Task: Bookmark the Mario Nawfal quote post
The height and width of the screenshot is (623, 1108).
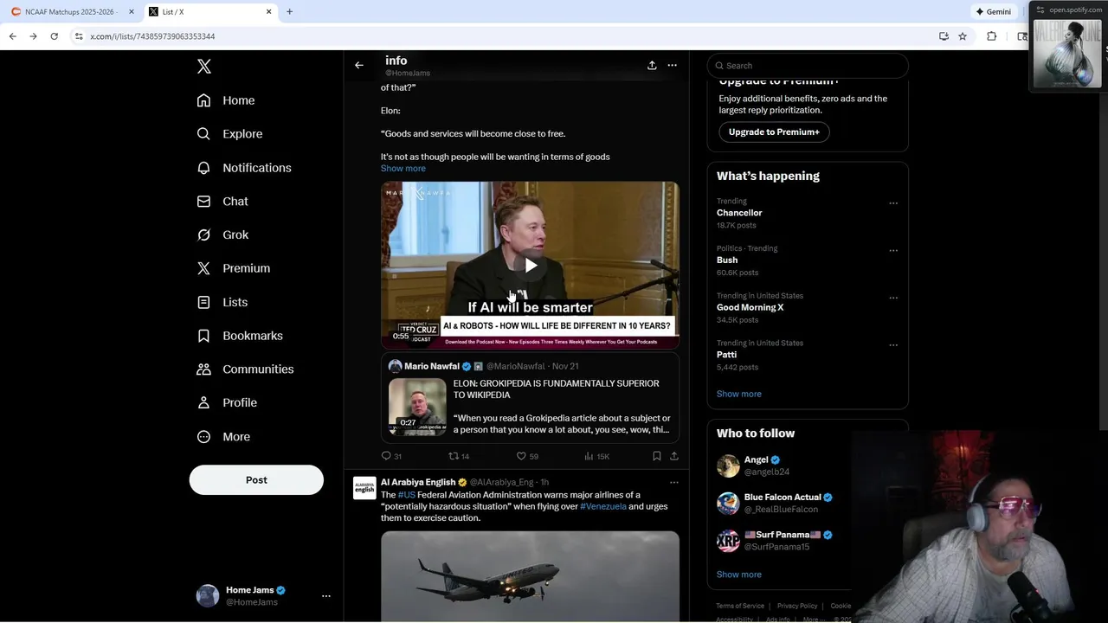Action: [657, 456]
